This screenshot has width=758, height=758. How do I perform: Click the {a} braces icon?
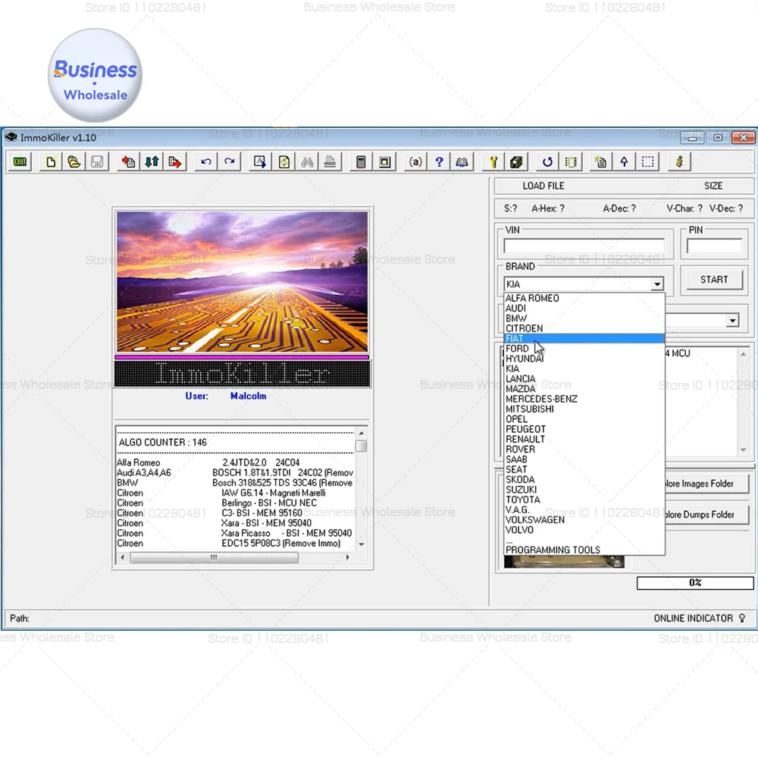click(415, 162)
